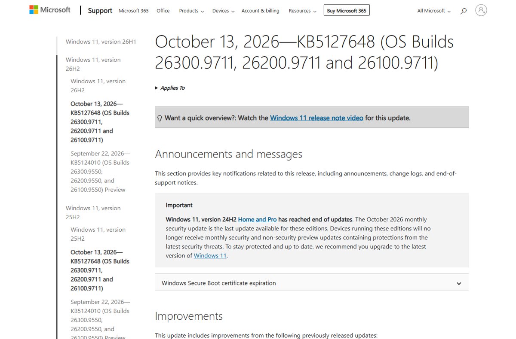Open the account sign-in avatar icon
Viewport: 516px width, 339px height.
pyautogui.click(x=481, y=10)
